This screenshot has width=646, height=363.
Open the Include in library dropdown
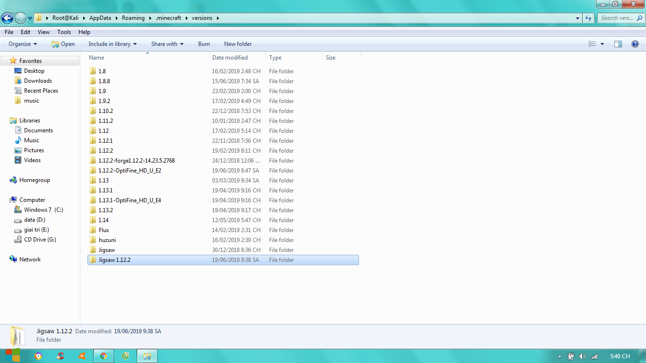click(x=113, y=44)
